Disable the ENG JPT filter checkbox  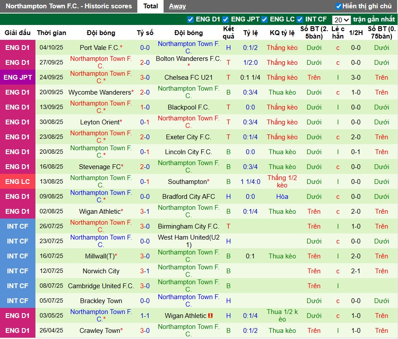tap(226, 19)
